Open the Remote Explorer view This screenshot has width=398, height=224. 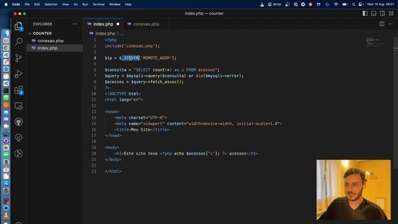(x=19, y=106)
